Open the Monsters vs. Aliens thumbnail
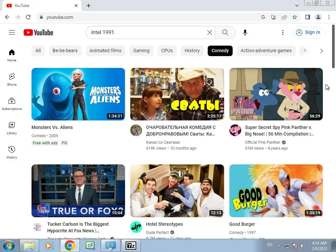The width and height of the screenshot is (336, 252). (78, 94)
